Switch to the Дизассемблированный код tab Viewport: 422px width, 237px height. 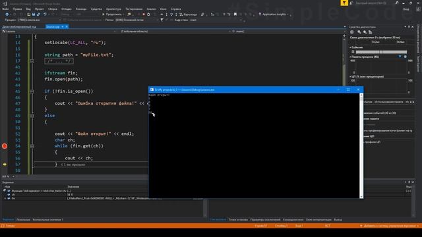pos(19,27)
